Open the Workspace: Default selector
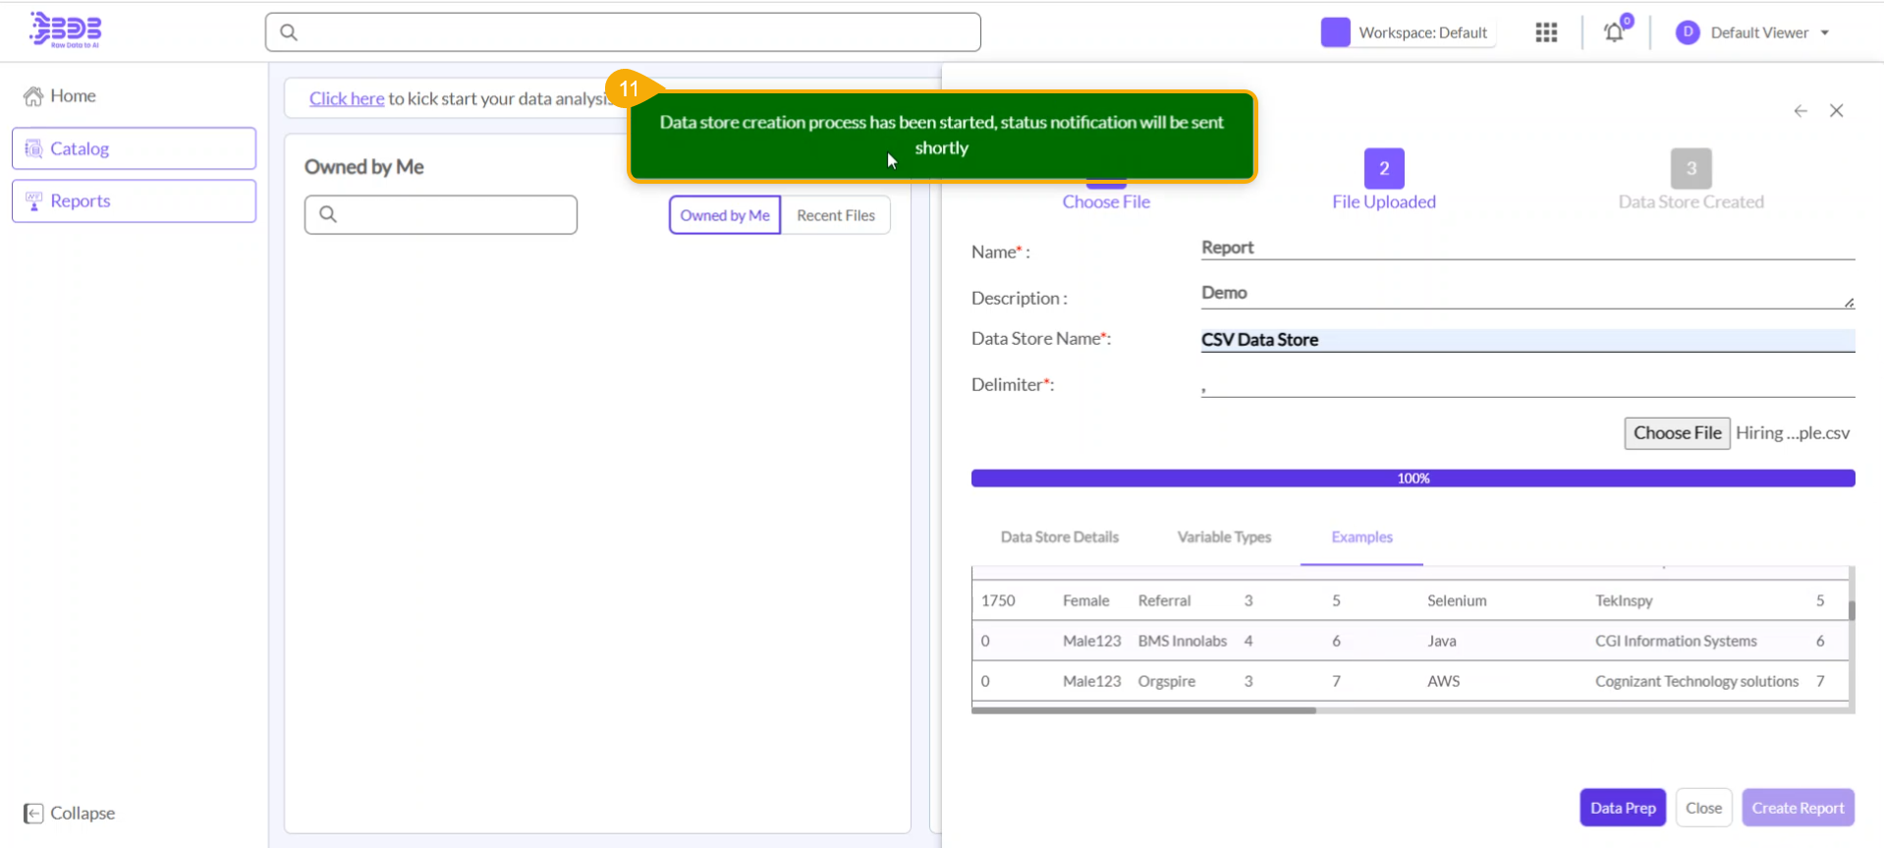This screenshot has height=848, width=1884. 1407,32
